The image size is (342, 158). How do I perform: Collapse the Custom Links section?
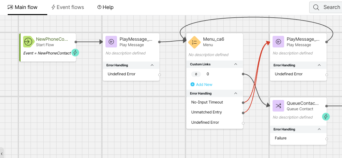coord(236,64)
